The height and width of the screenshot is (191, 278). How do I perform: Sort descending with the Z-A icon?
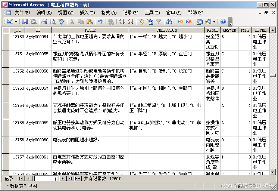click(131, 22)
